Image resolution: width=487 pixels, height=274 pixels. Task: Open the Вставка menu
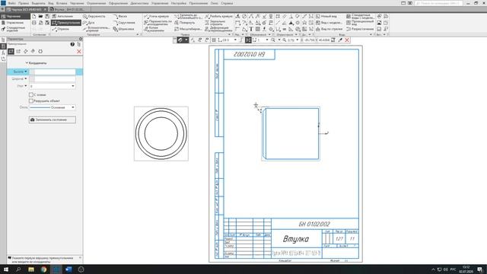(x=62, y=3)
